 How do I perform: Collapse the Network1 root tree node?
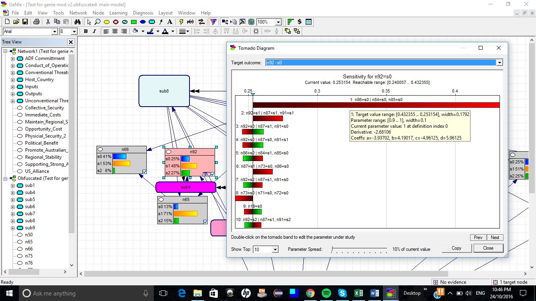click(x=5, y=52)
